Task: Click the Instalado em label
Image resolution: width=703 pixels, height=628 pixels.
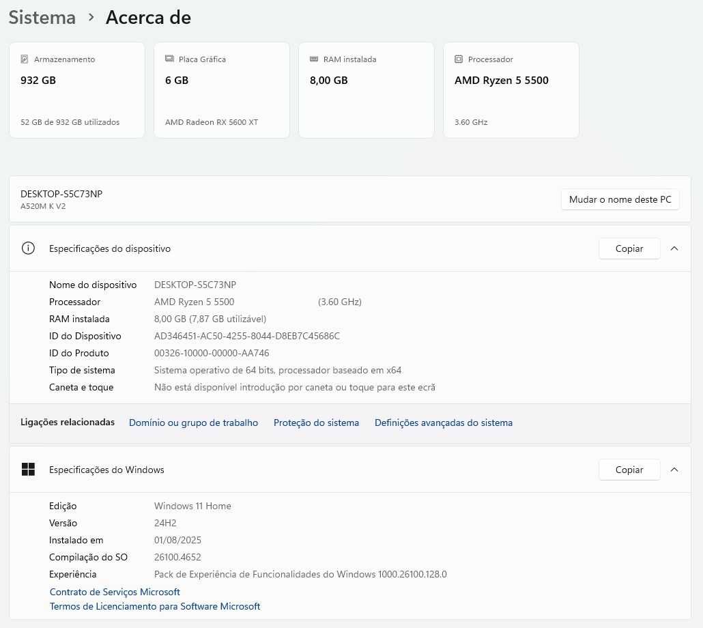Action: [76, 540]
